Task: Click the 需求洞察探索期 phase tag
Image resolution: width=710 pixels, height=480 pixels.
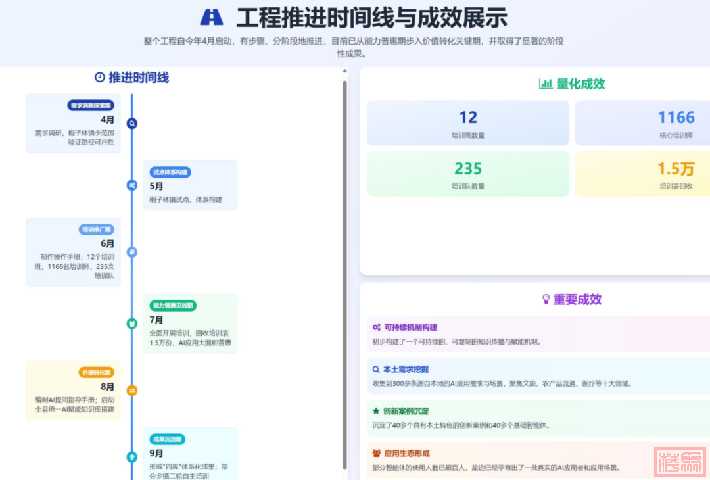Action: [x=91, y=105]
